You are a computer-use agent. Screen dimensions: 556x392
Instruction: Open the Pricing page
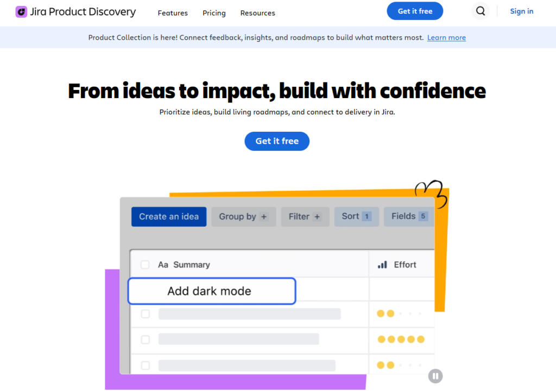214,13
